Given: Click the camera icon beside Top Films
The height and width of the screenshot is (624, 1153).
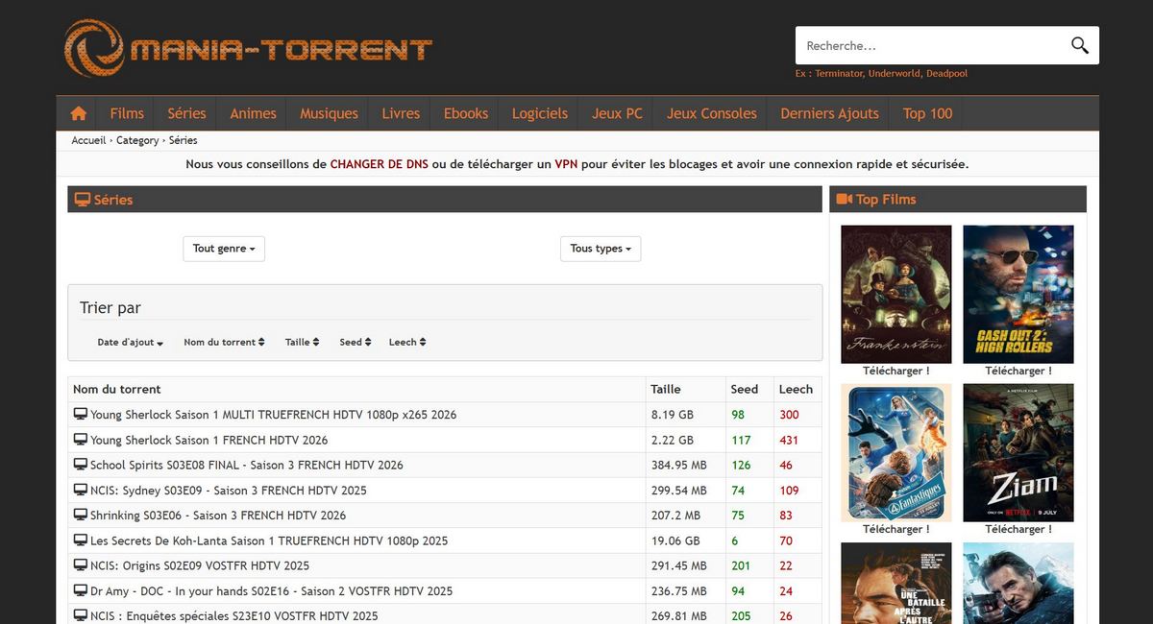Looking at the screenshot, I should [845, 199].
